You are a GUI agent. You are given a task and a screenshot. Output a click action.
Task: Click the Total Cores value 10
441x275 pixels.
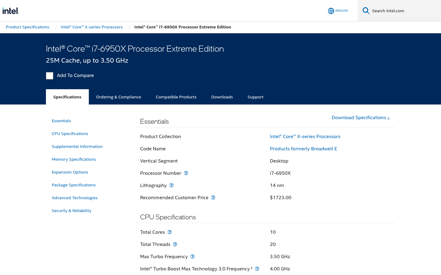tap(273, 232)
